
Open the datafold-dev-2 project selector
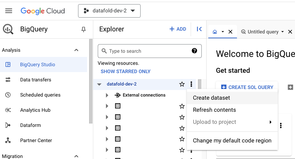[x=109, y=11]
